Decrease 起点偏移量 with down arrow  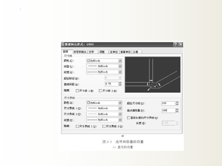point(177,112)
